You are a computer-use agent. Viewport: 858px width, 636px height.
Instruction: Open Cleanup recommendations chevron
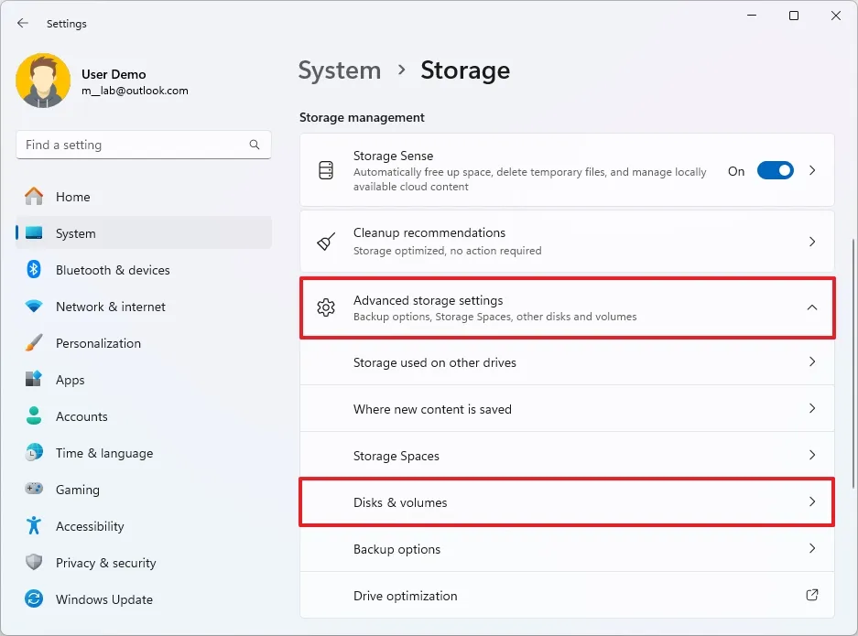[x=811, y=242]
